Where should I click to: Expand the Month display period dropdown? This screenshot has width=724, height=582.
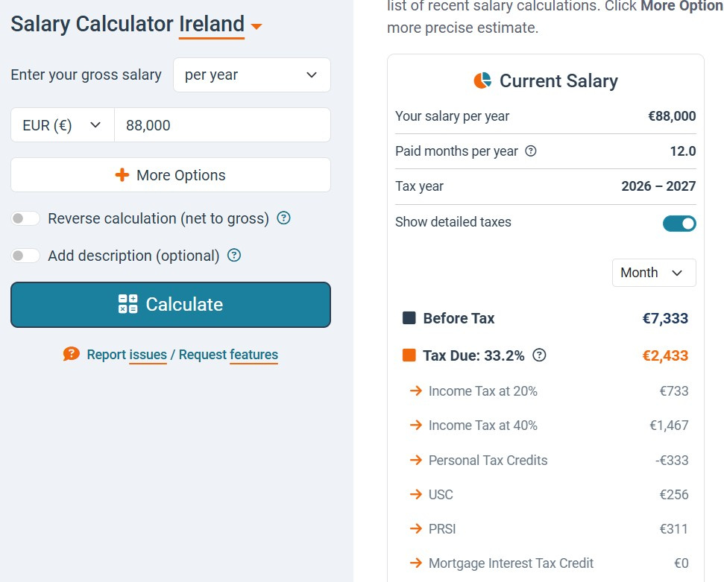point(653,273)
